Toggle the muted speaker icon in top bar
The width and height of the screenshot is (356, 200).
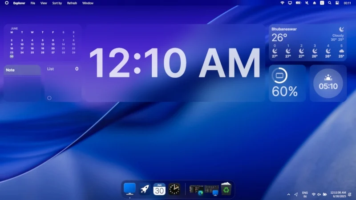pos(307,3)
